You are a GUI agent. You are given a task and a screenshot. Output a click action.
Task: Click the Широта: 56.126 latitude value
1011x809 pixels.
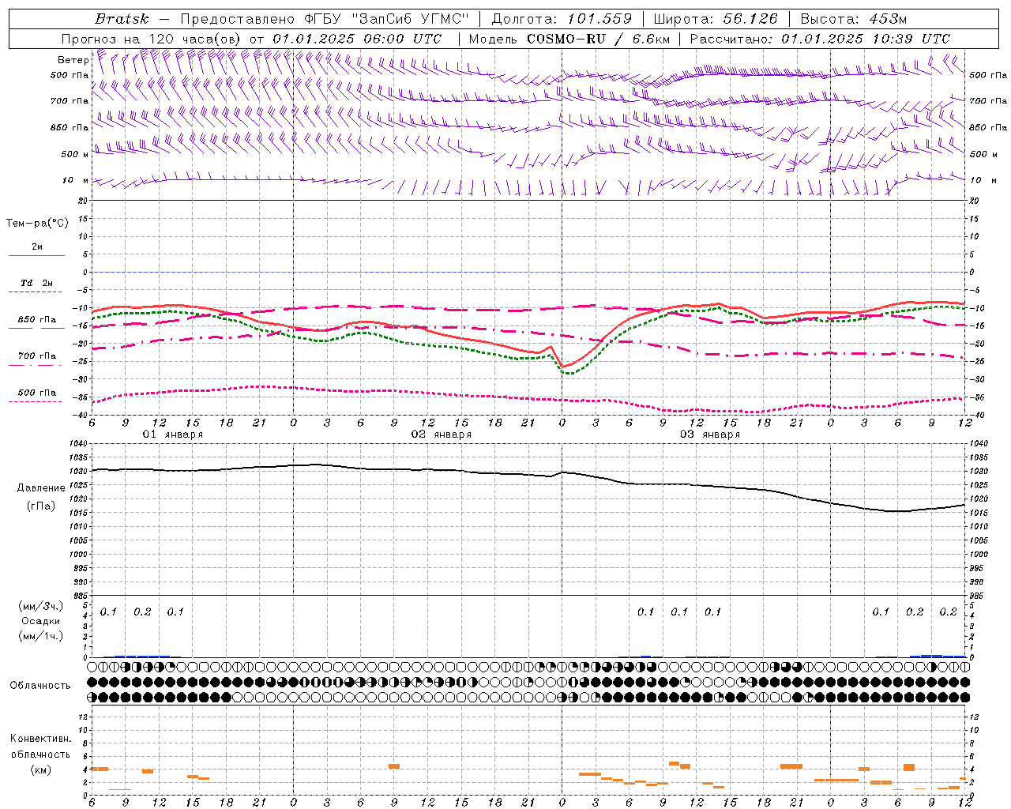(x=716, y=19)
